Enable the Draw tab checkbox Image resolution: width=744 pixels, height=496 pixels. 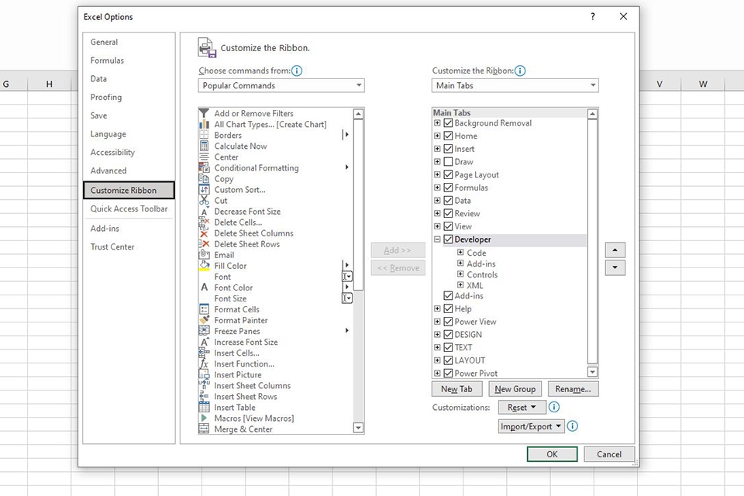point(448,162)
